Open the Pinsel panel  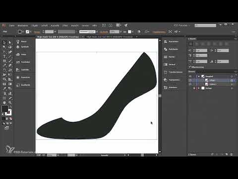click(x=22, y=42)
